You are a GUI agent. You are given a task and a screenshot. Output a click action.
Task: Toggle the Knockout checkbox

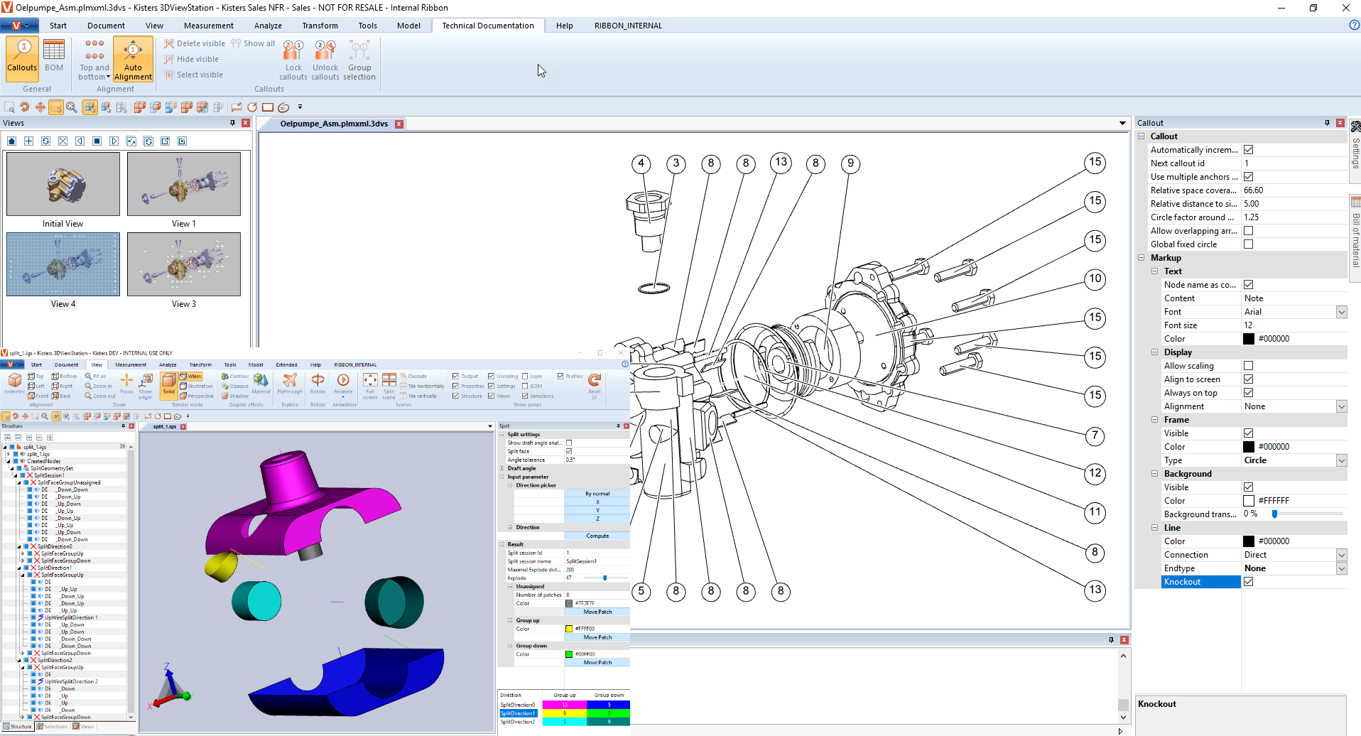click(x=1248, y=582)
